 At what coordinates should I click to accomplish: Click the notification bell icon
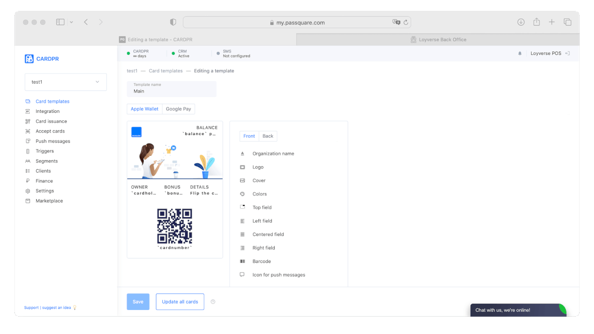(x=520, y=53)
